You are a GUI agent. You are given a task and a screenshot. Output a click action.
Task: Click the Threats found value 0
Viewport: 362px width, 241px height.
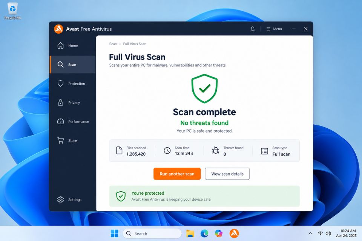(225, 154)
